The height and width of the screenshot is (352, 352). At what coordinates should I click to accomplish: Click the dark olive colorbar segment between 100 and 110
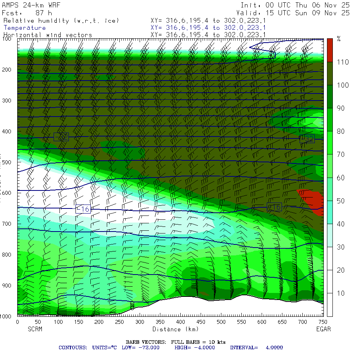(330, 73)
